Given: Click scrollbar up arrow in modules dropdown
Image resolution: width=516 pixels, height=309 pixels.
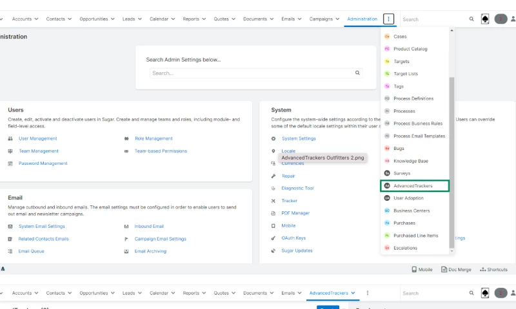Looking at the screenshot, I should coord(451,30).
